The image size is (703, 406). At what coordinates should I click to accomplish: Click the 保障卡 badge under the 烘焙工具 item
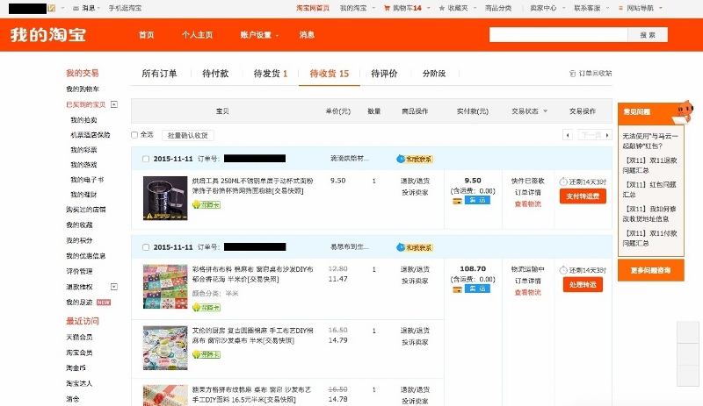[x=207, y=205]
